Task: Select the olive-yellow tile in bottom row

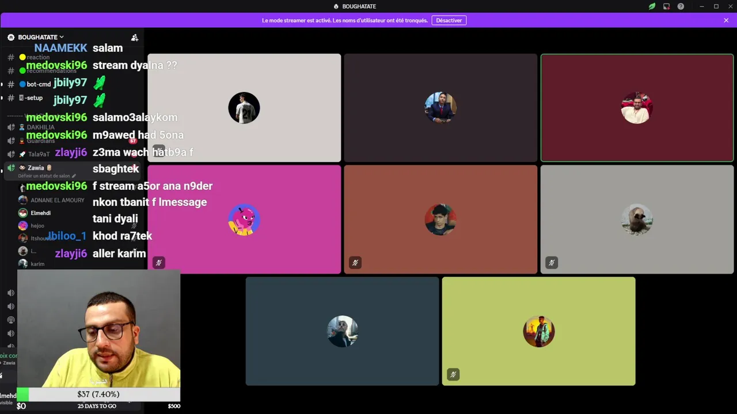Action: (x=539, y=331)
